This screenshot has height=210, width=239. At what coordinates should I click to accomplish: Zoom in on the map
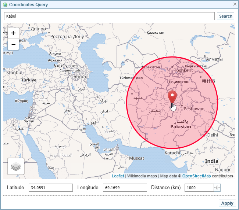[13, 33]
